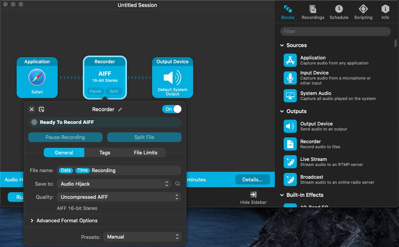This screenshot has width=399, height=247.
Task: Click the Time token in file name
Action: (x=82, y=170)
